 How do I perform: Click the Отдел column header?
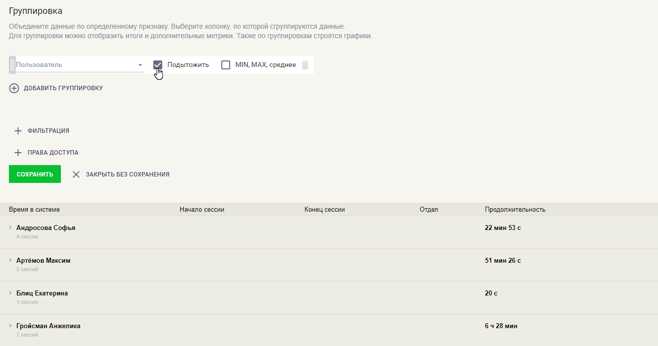[x=429, y=210]
